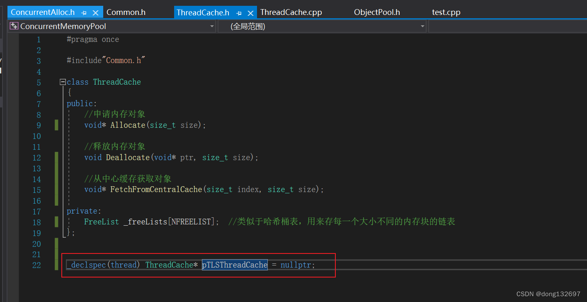
Task: Click the 释放内存对象 comment
Action: (x=115, y=146)
